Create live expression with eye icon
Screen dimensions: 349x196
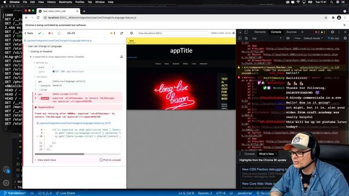click(x=288, y=38)
